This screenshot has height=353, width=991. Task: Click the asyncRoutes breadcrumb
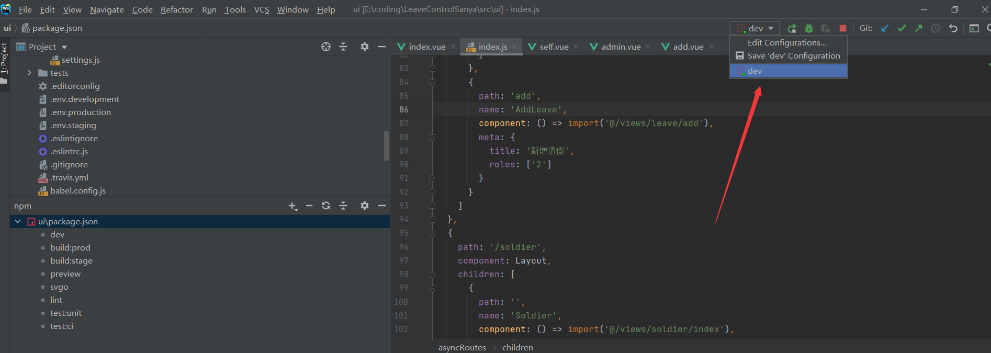pyautogui.click(x=462, y=347)
